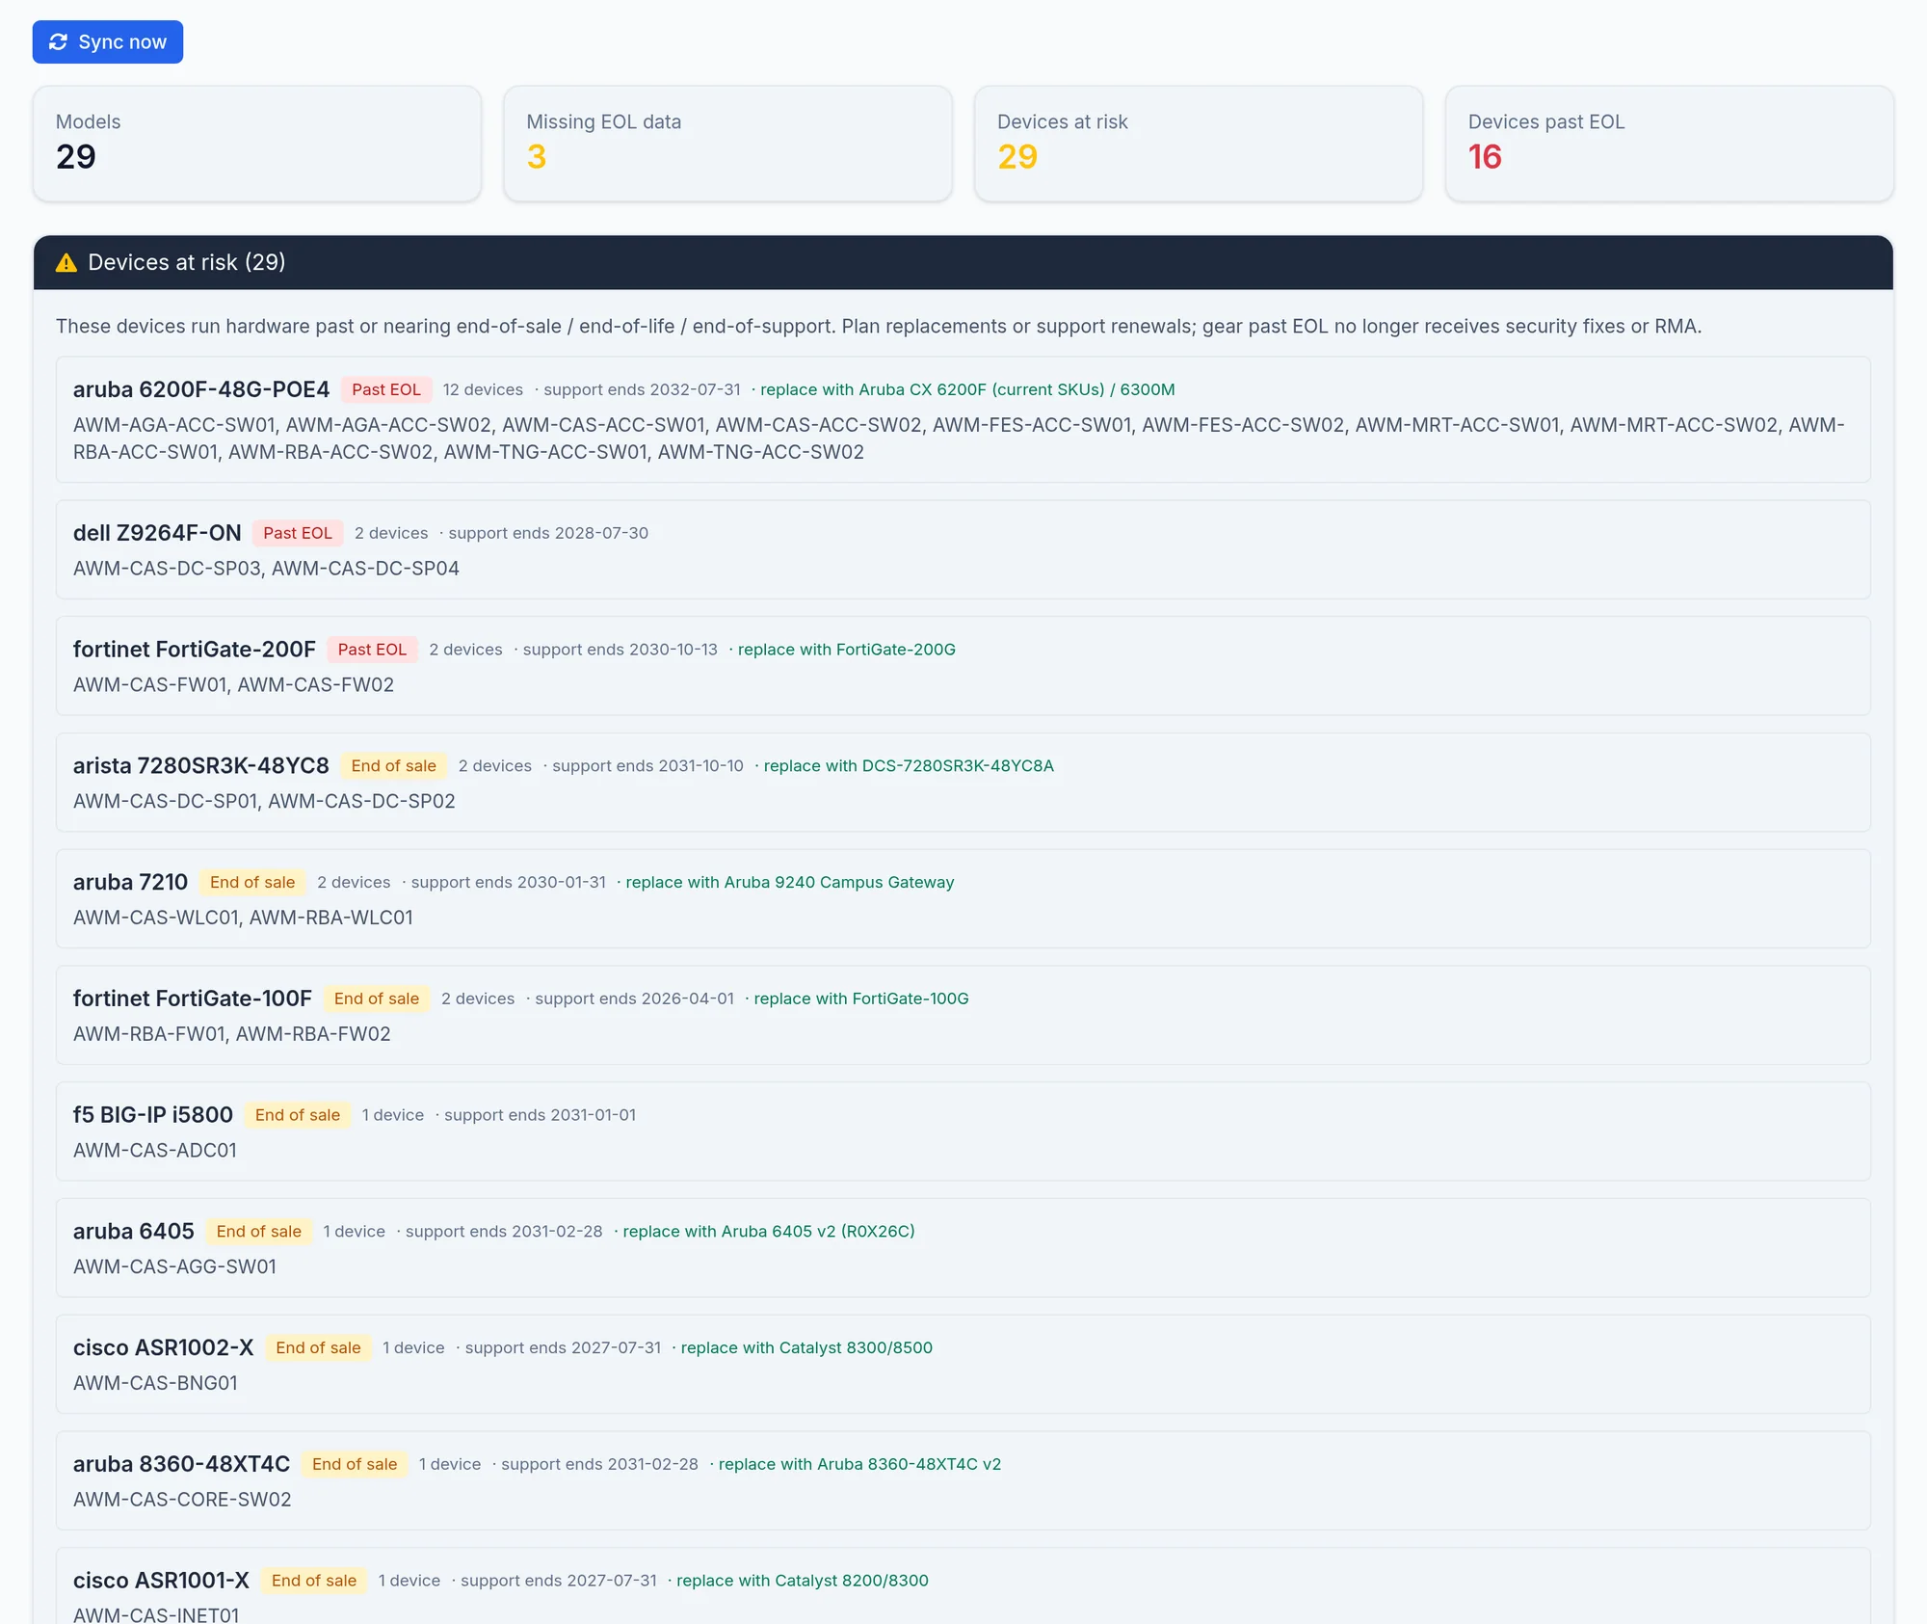Click support ends 2028-07-30 text
The image size is (1927, 1624).
(548, 533)
